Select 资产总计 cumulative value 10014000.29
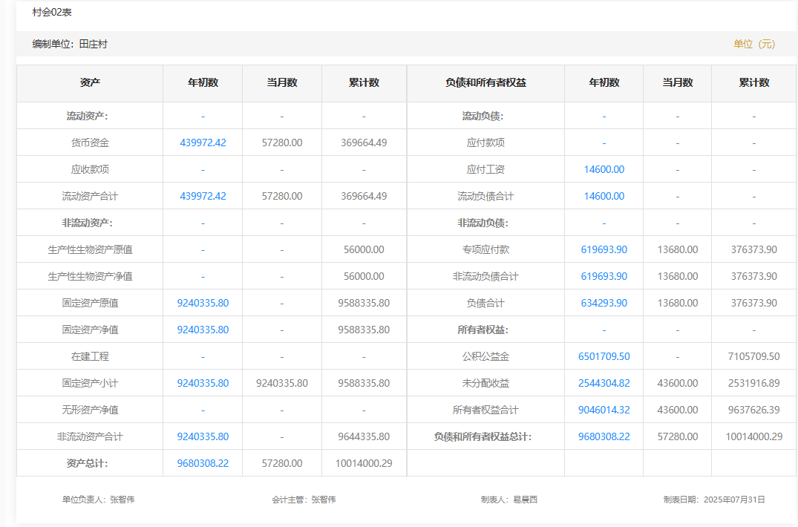The image size is (798, 527). coord(364,463)
